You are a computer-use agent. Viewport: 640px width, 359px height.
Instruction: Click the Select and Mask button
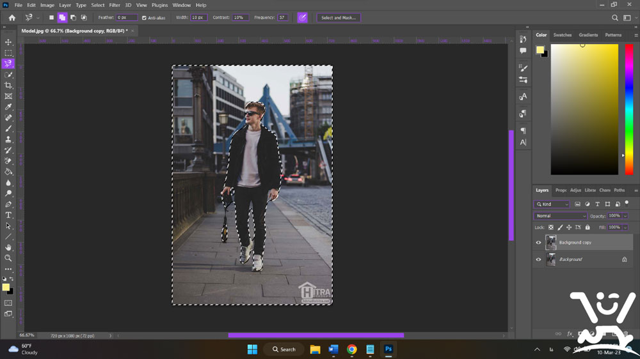339,17
